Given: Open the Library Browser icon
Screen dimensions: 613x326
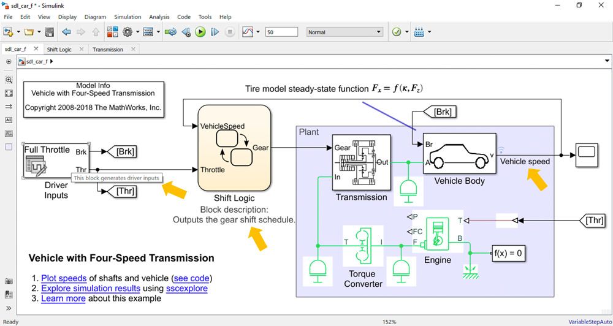Looking at the screenshot, I should coord(113,32).
